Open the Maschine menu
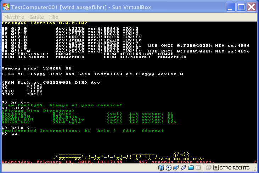Image resolution: width=259 pixels, height=173 pixels. (x=14, y=17)
